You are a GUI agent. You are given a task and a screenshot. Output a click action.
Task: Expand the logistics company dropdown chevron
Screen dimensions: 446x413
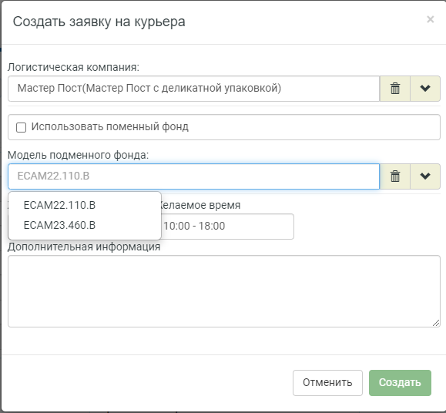point(425,89)
